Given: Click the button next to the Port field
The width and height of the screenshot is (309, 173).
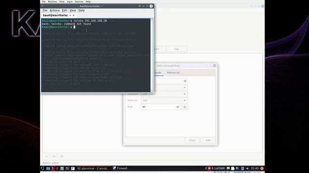Looking at the screenshot, I should pos(185,107).
